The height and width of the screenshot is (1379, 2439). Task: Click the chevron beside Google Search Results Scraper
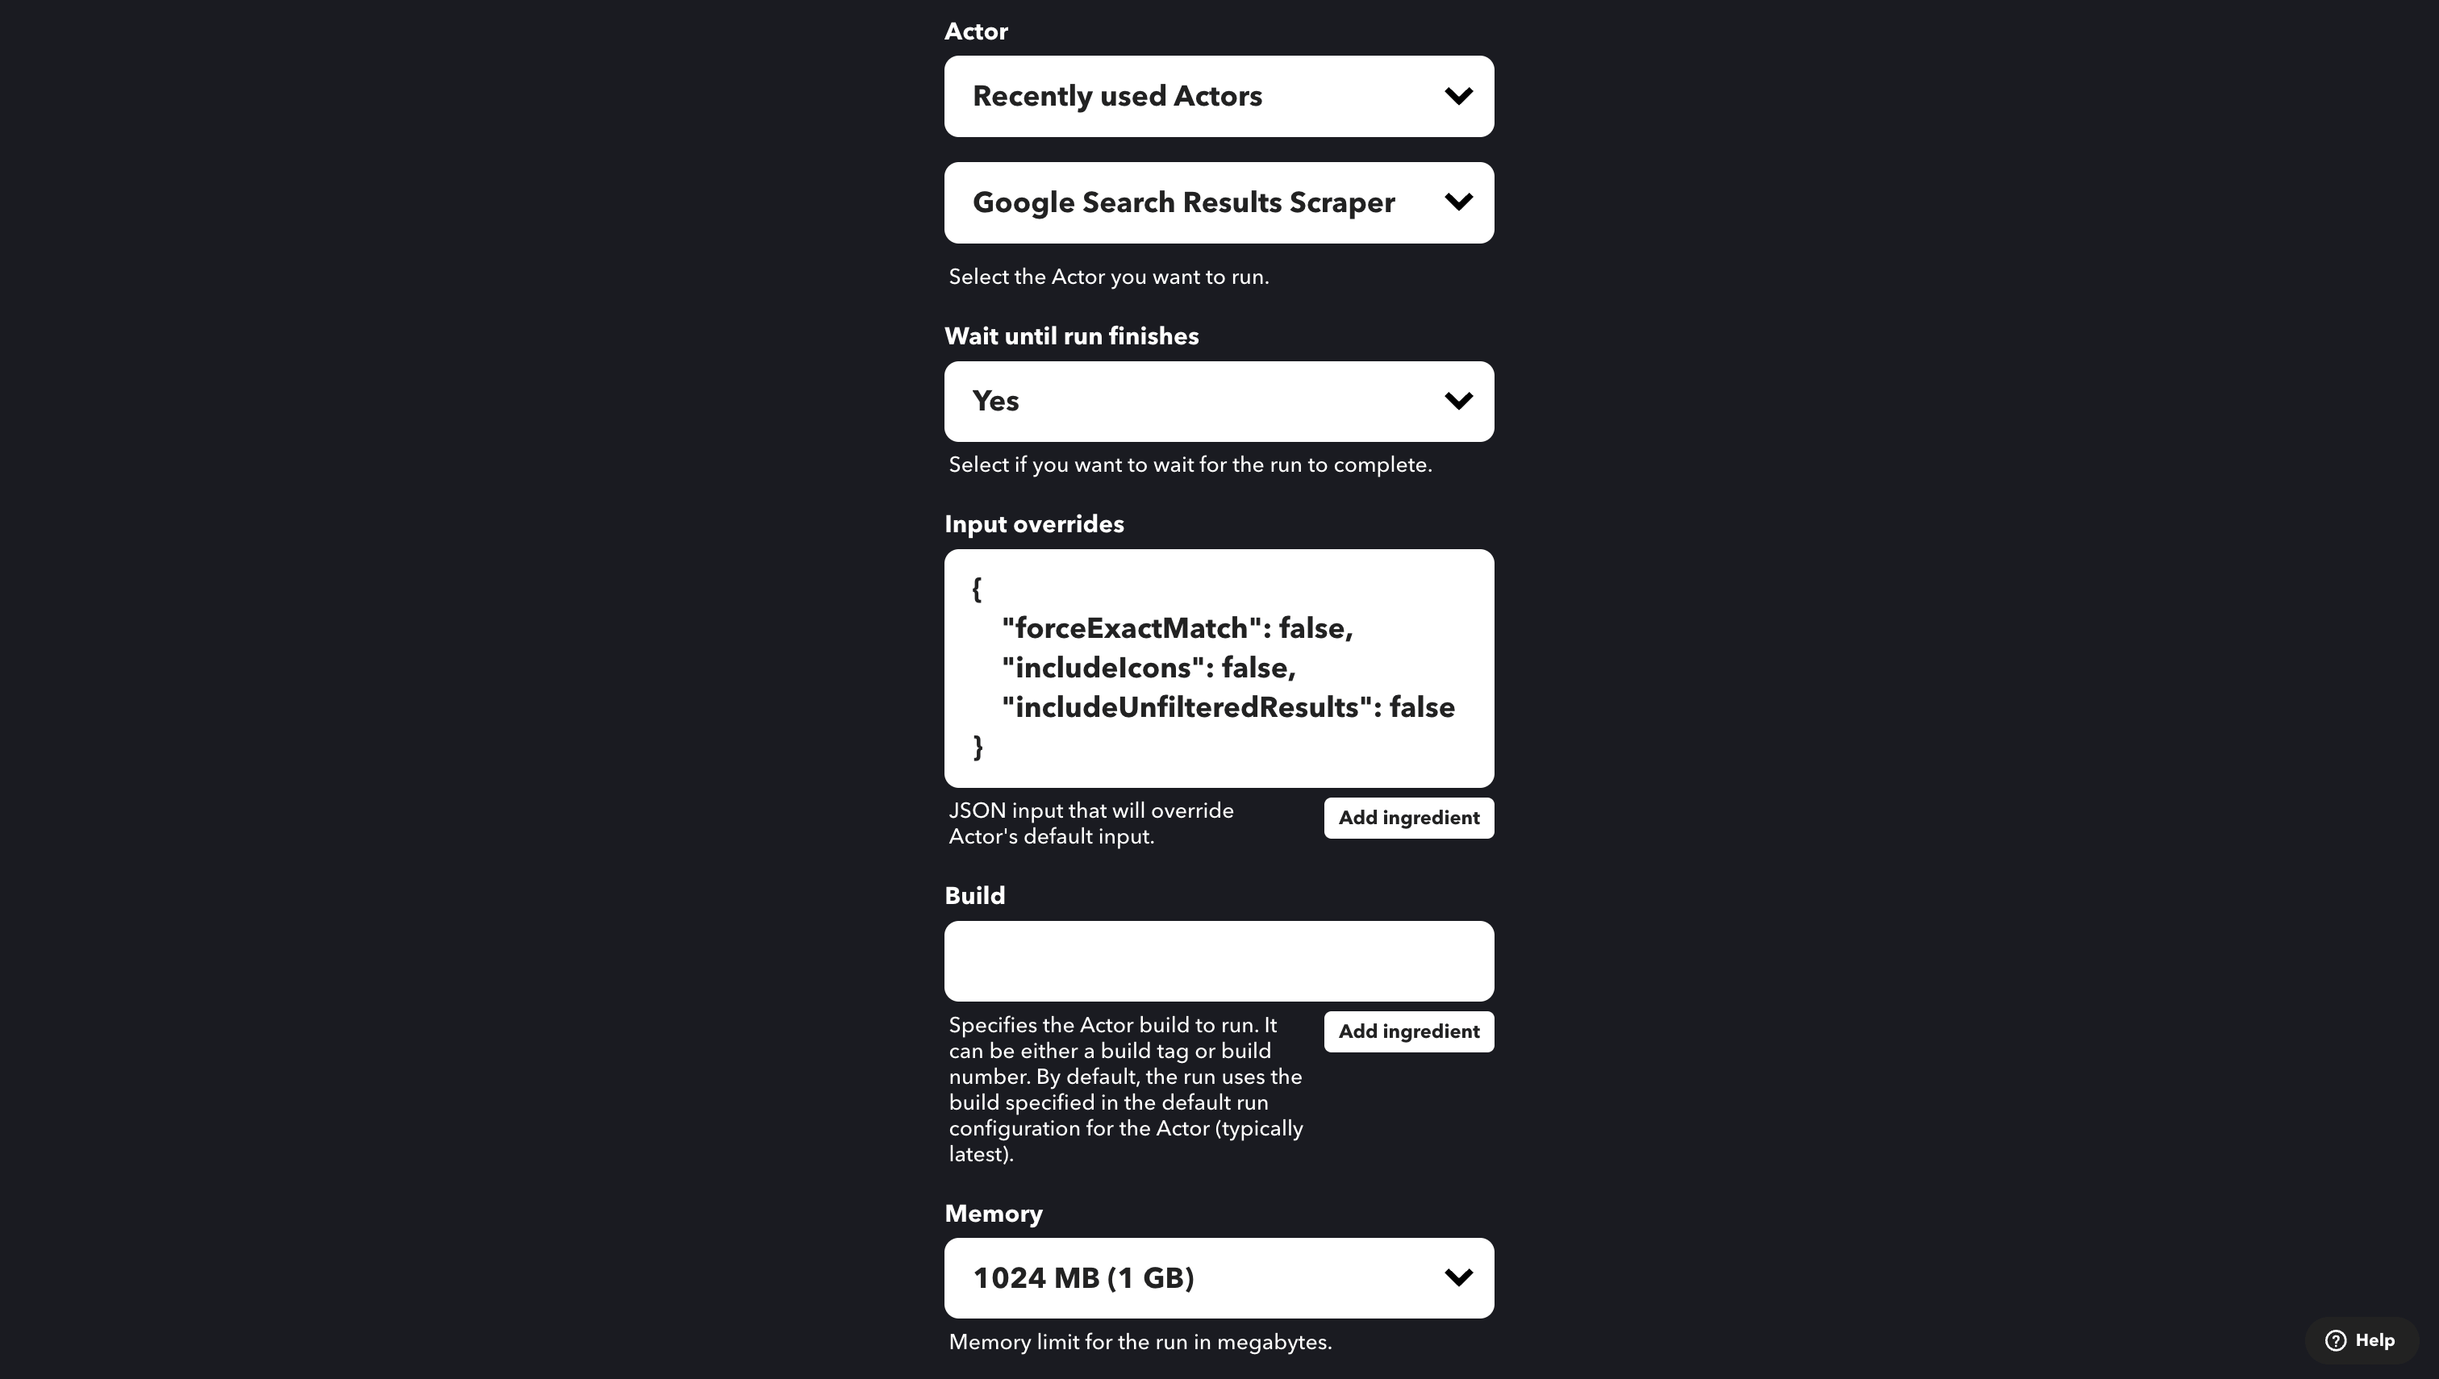click(x=1459, y=202)
